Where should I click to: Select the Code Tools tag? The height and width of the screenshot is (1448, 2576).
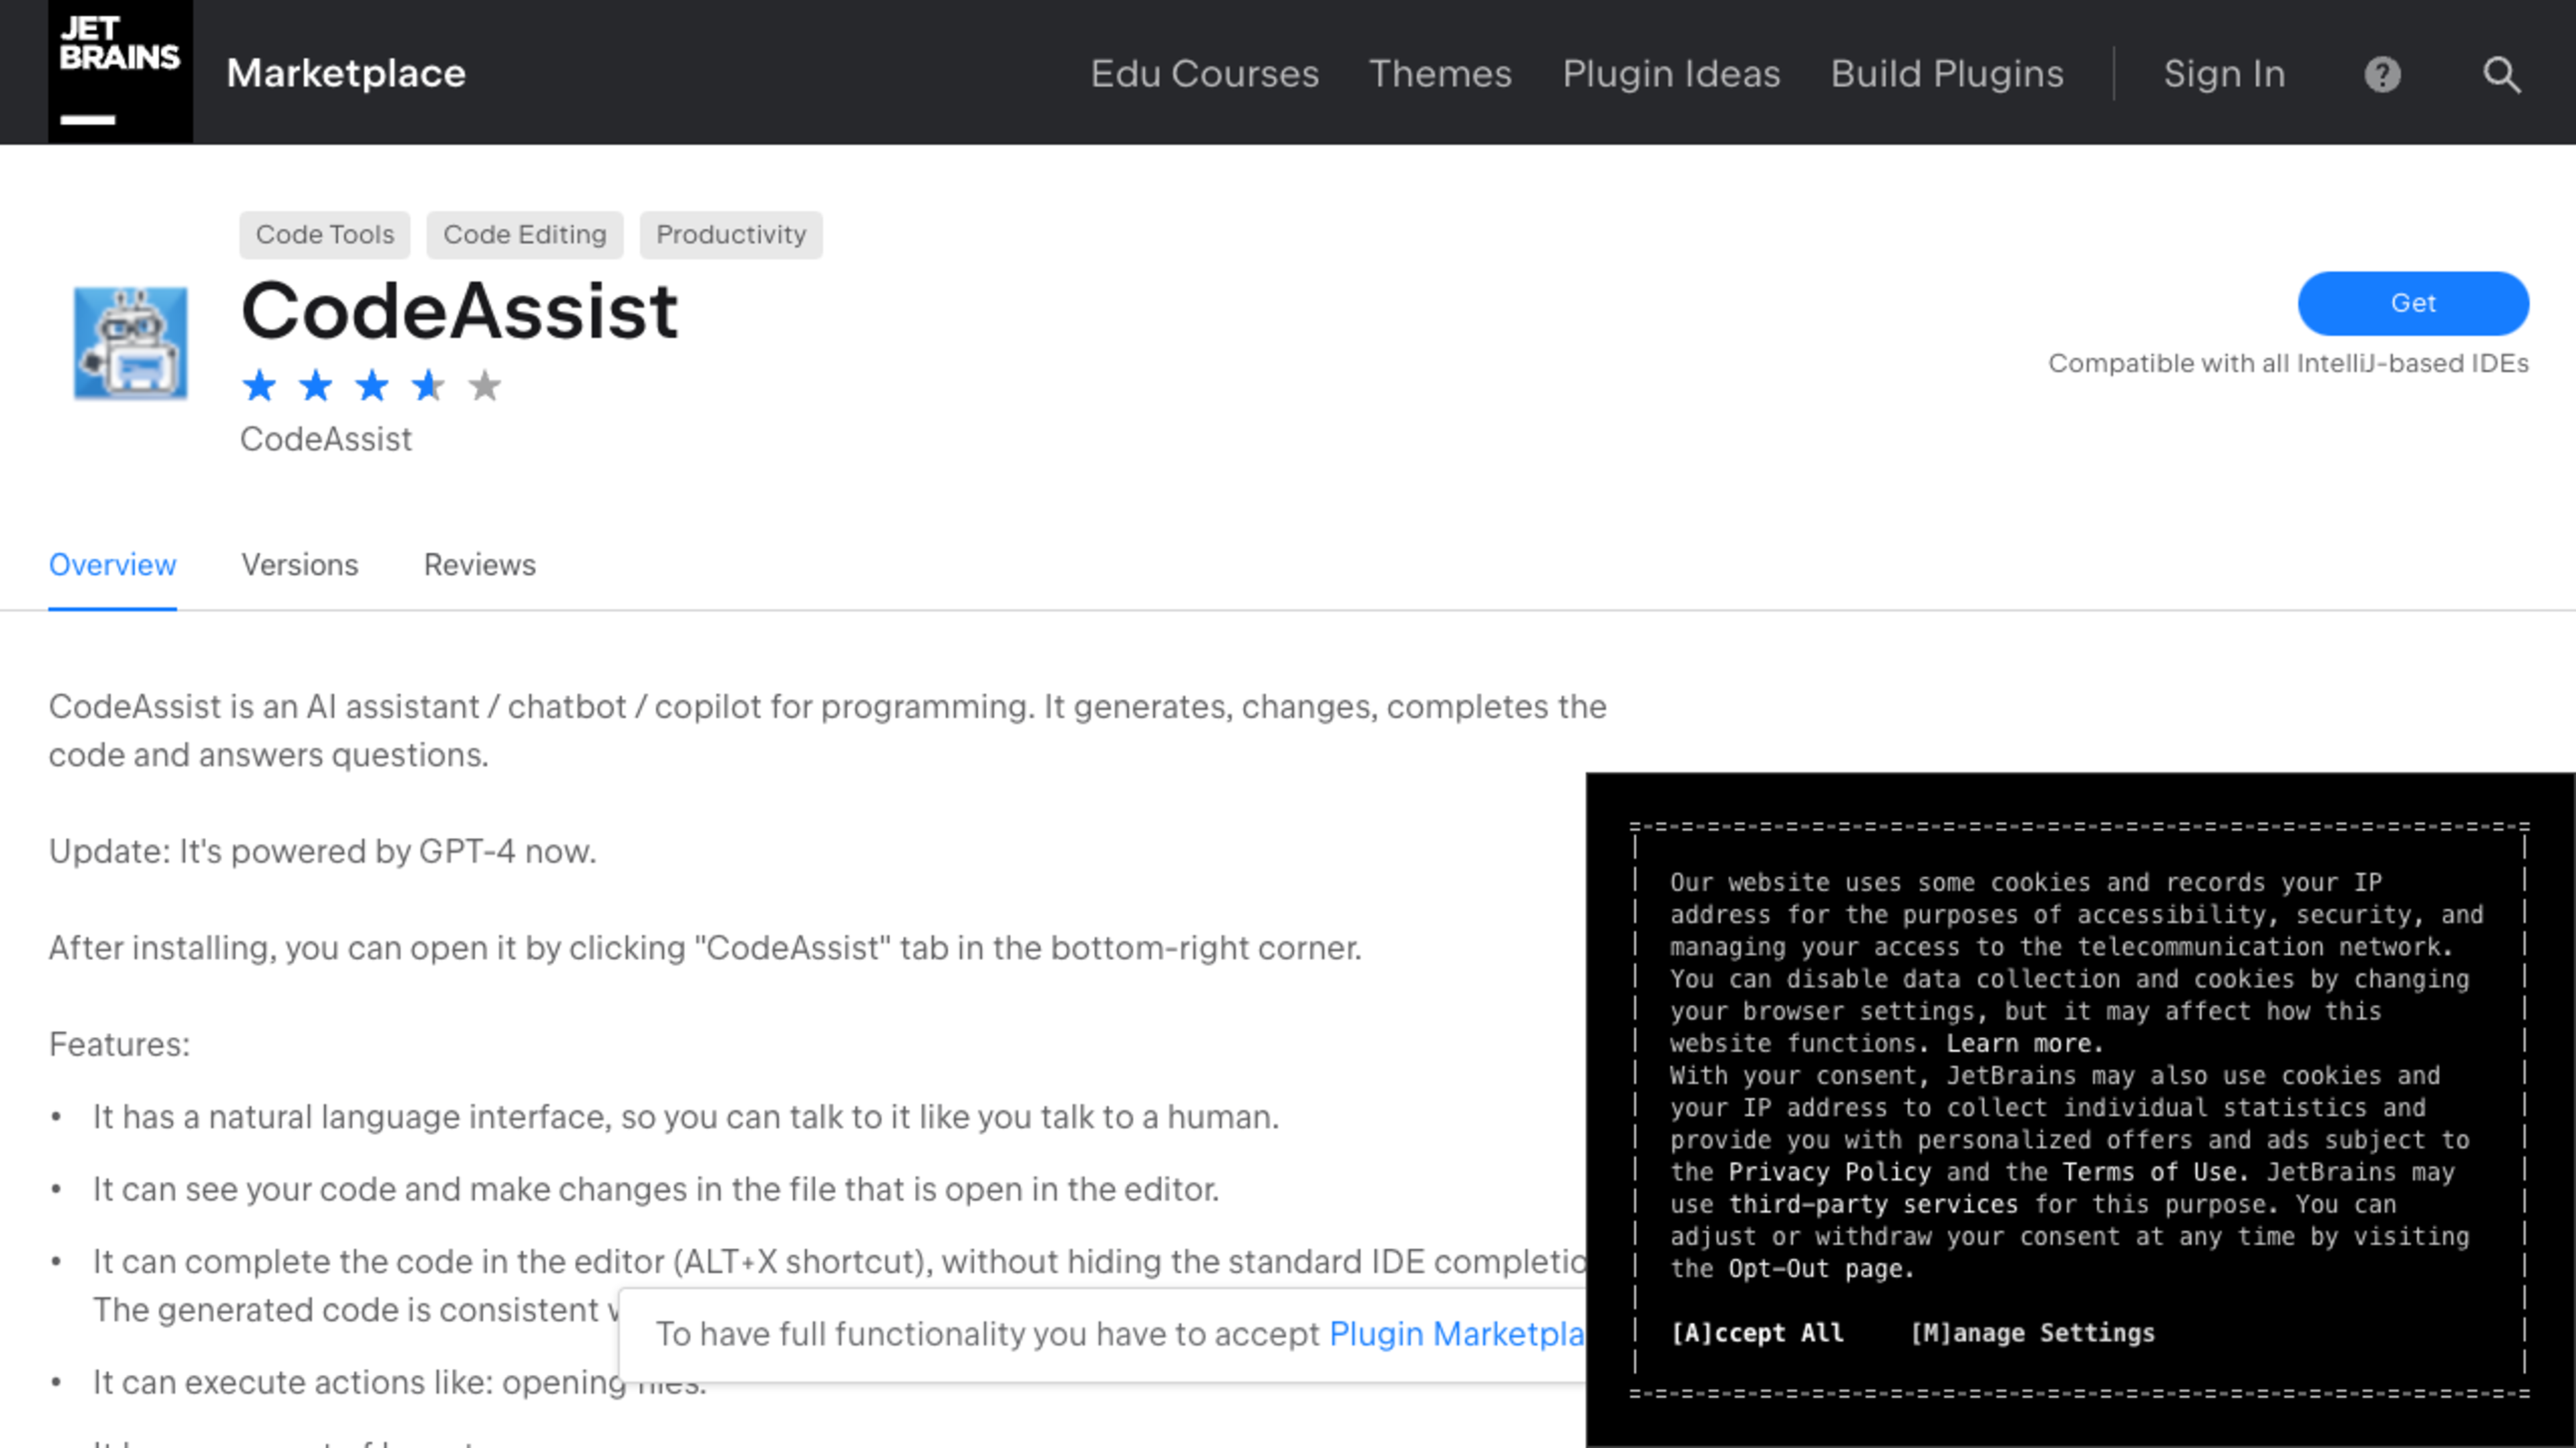click(325, 235)
